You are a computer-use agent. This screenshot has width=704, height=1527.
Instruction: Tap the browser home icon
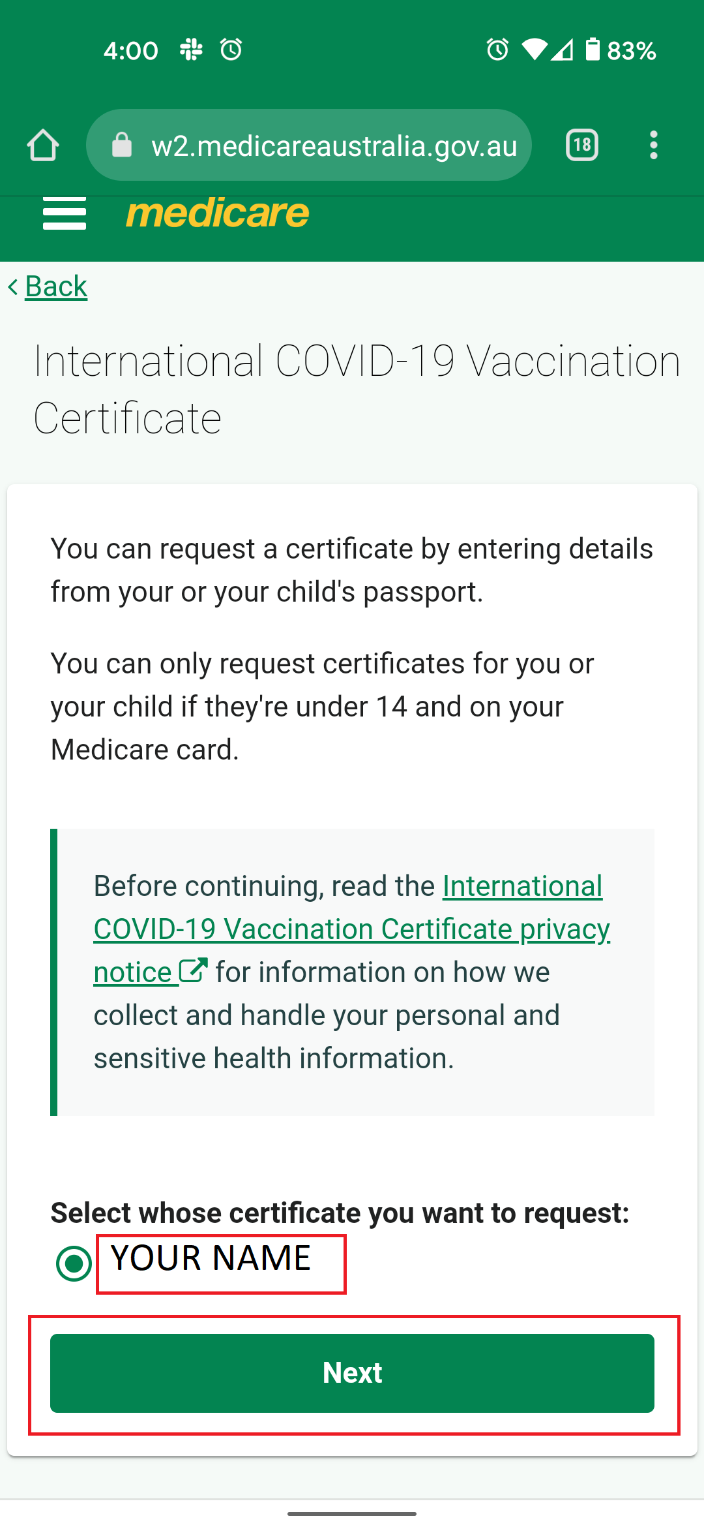[x=43, y=145]
